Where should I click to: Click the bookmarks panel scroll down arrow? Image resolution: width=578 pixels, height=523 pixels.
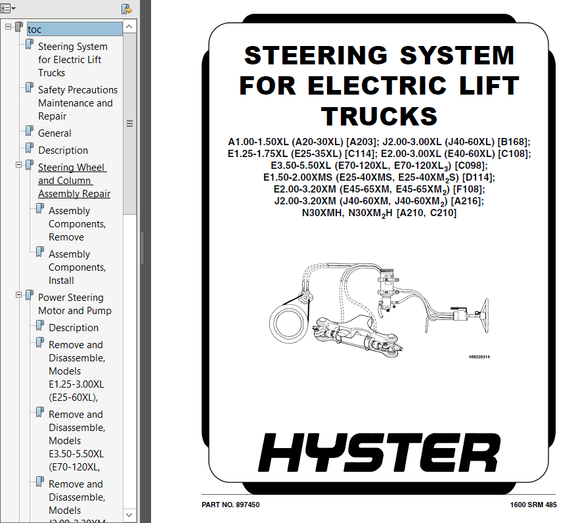129,514
